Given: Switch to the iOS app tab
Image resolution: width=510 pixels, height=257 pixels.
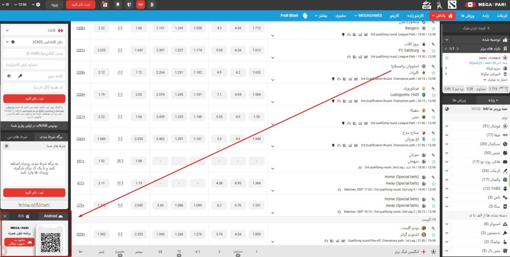Looking at the screenshot, I should [24, 216].
